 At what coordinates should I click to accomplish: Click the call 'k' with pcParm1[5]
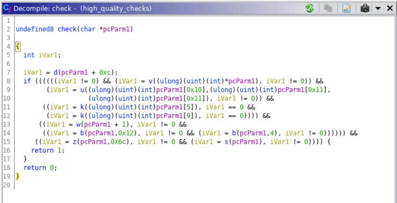pyautogui.click(x=82, y=107)
